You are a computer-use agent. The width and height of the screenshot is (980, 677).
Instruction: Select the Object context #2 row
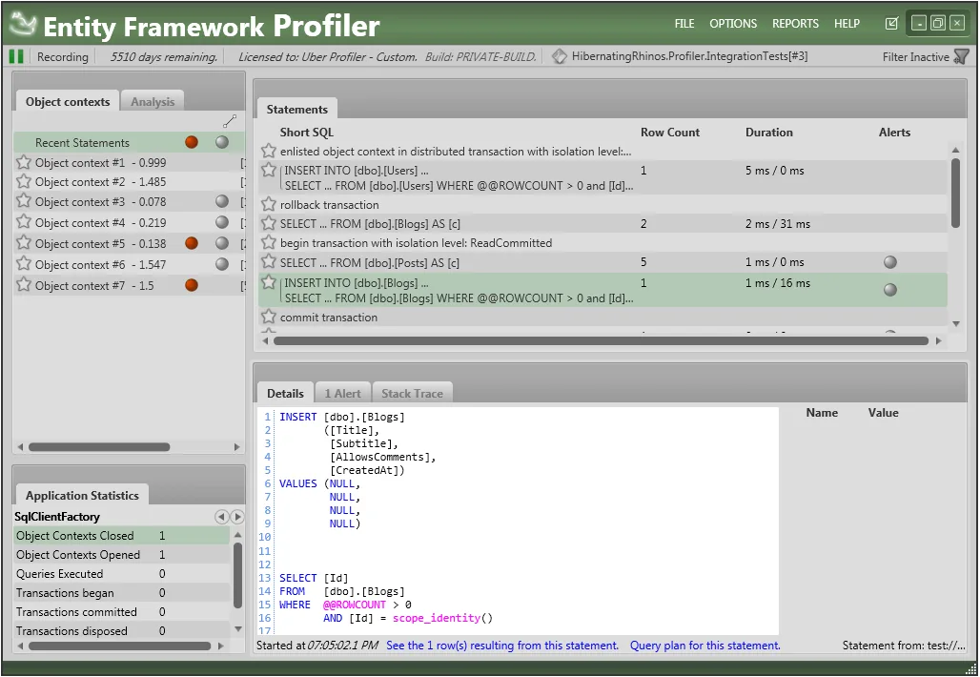point(130,182)
